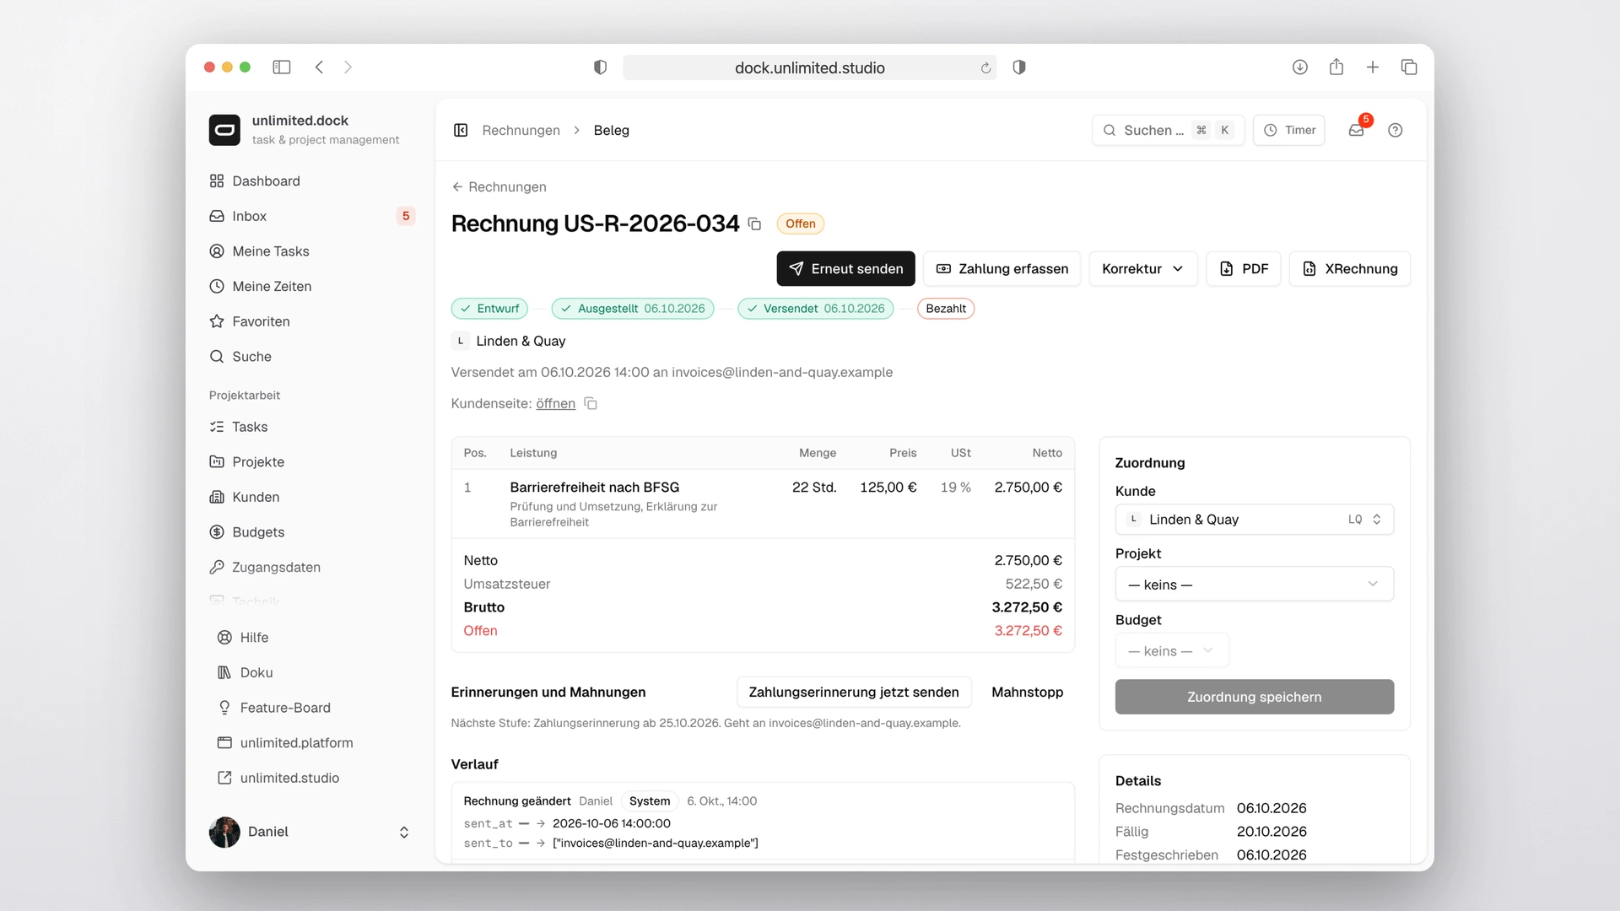Click the Safari sidebar toggle icon

pos(282,67)
